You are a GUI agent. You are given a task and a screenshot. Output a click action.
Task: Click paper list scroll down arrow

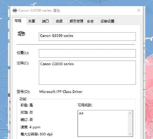pos(130,134)
